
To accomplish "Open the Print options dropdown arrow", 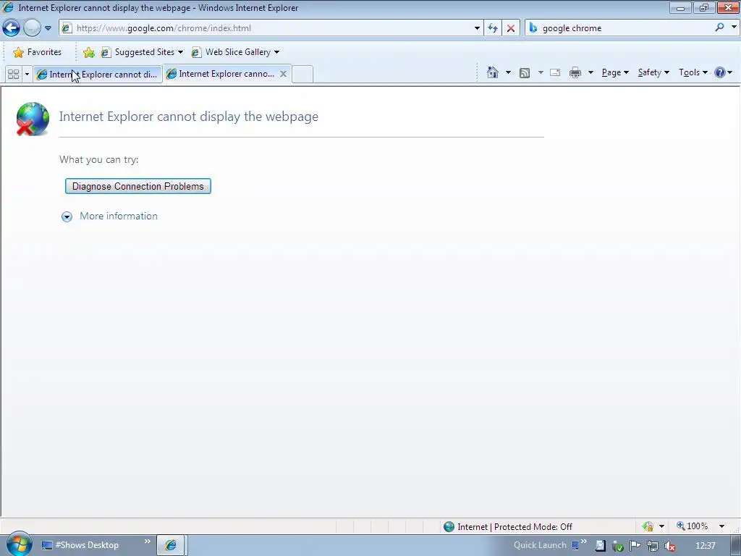I will tap(590, 72).
